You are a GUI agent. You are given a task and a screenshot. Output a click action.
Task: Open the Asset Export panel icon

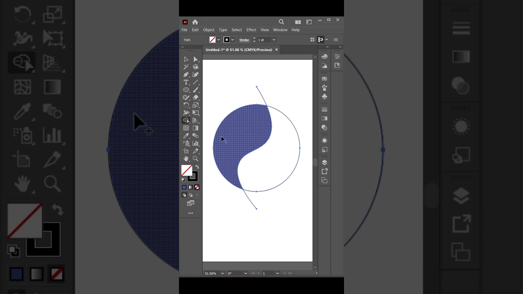tap(324, 171)
